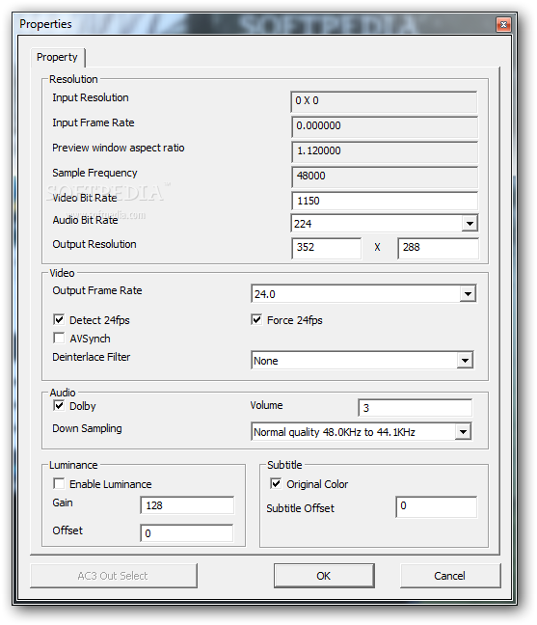Screen dimensions: 537x625
Task: Click the Input Frame Rate value field
Action: click(385, 126)
